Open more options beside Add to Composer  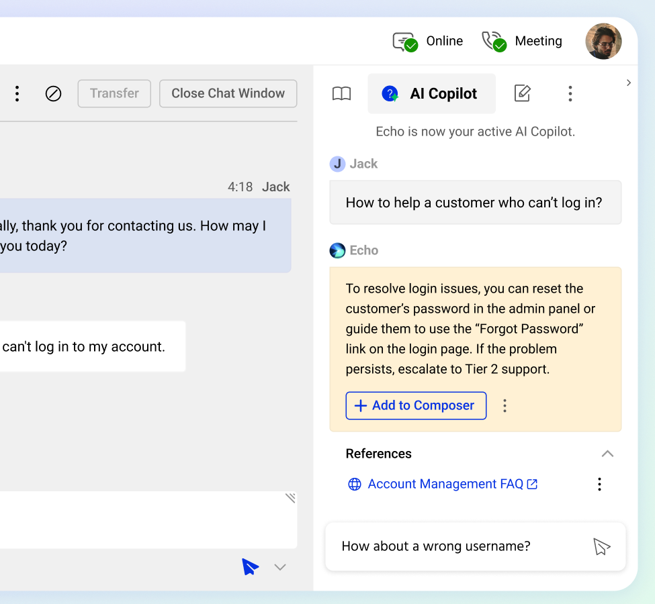point(505,405)
